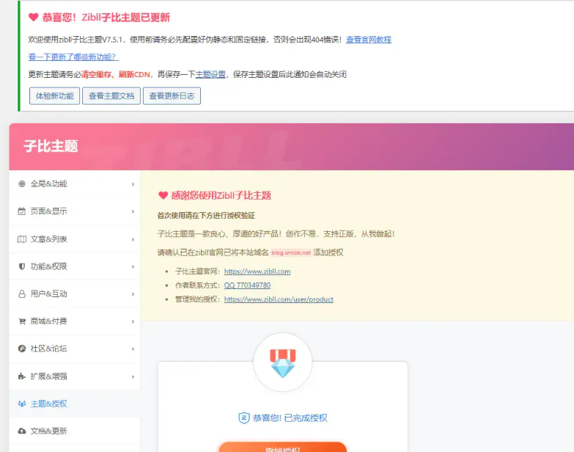Click the 页面&显示 calendar icon
574x452 pixels.
(x=22, y=211)
